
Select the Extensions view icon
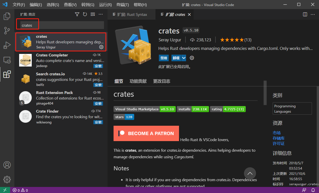(7, 74)
